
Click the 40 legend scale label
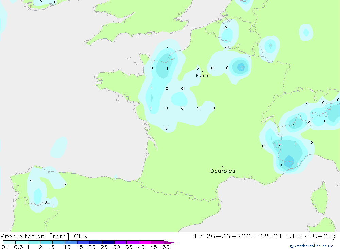pos(141,247)
